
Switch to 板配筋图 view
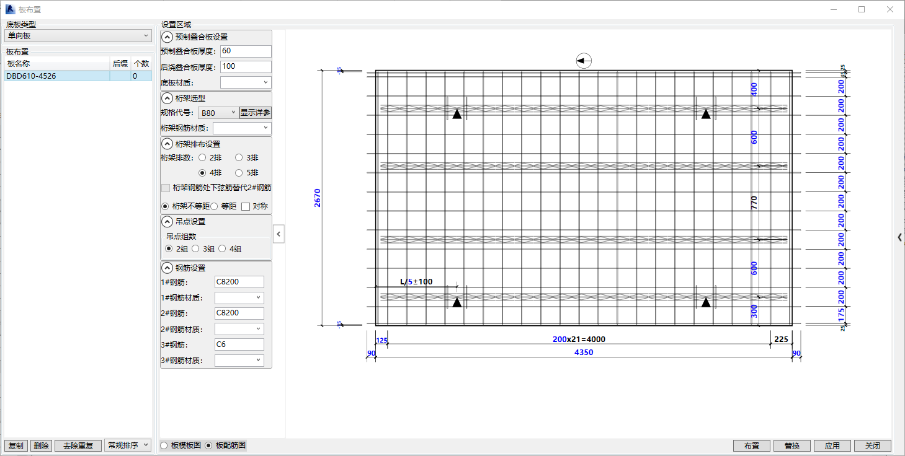coord(225,445)
